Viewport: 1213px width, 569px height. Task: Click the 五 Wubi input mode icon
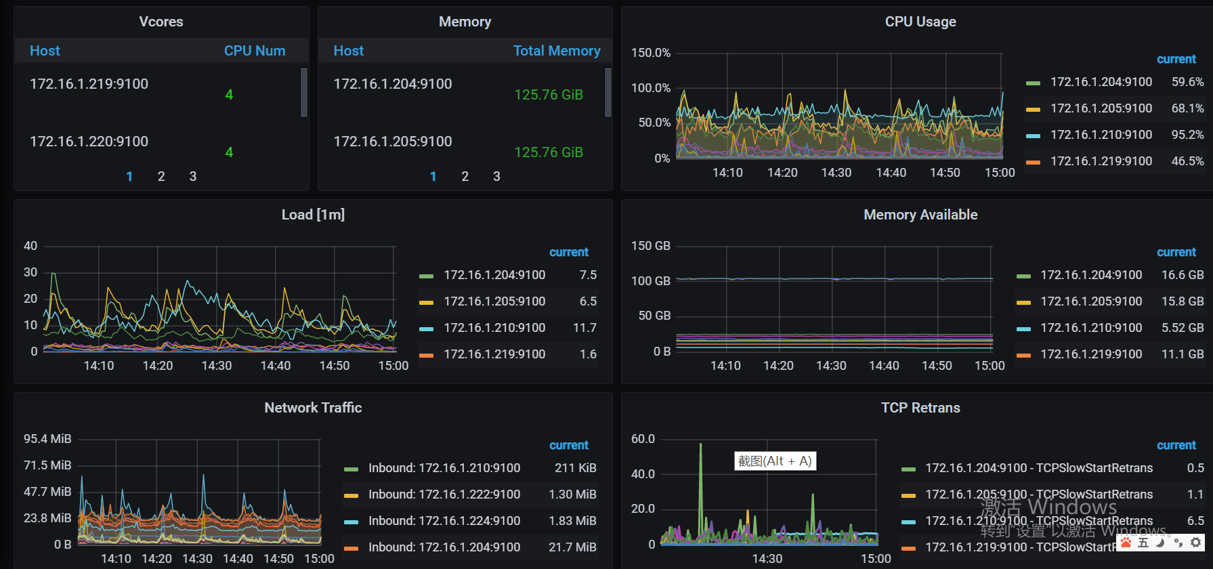[1143, 543]
